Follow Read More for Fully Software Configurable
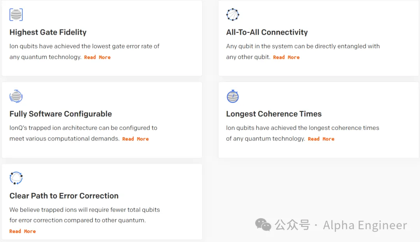420x242 pixels. click(x=135, y=139)
